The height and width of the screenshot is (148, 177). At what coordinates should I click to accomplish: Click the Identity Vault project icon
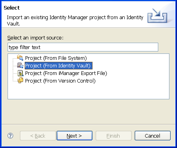(x=20, y=65)
